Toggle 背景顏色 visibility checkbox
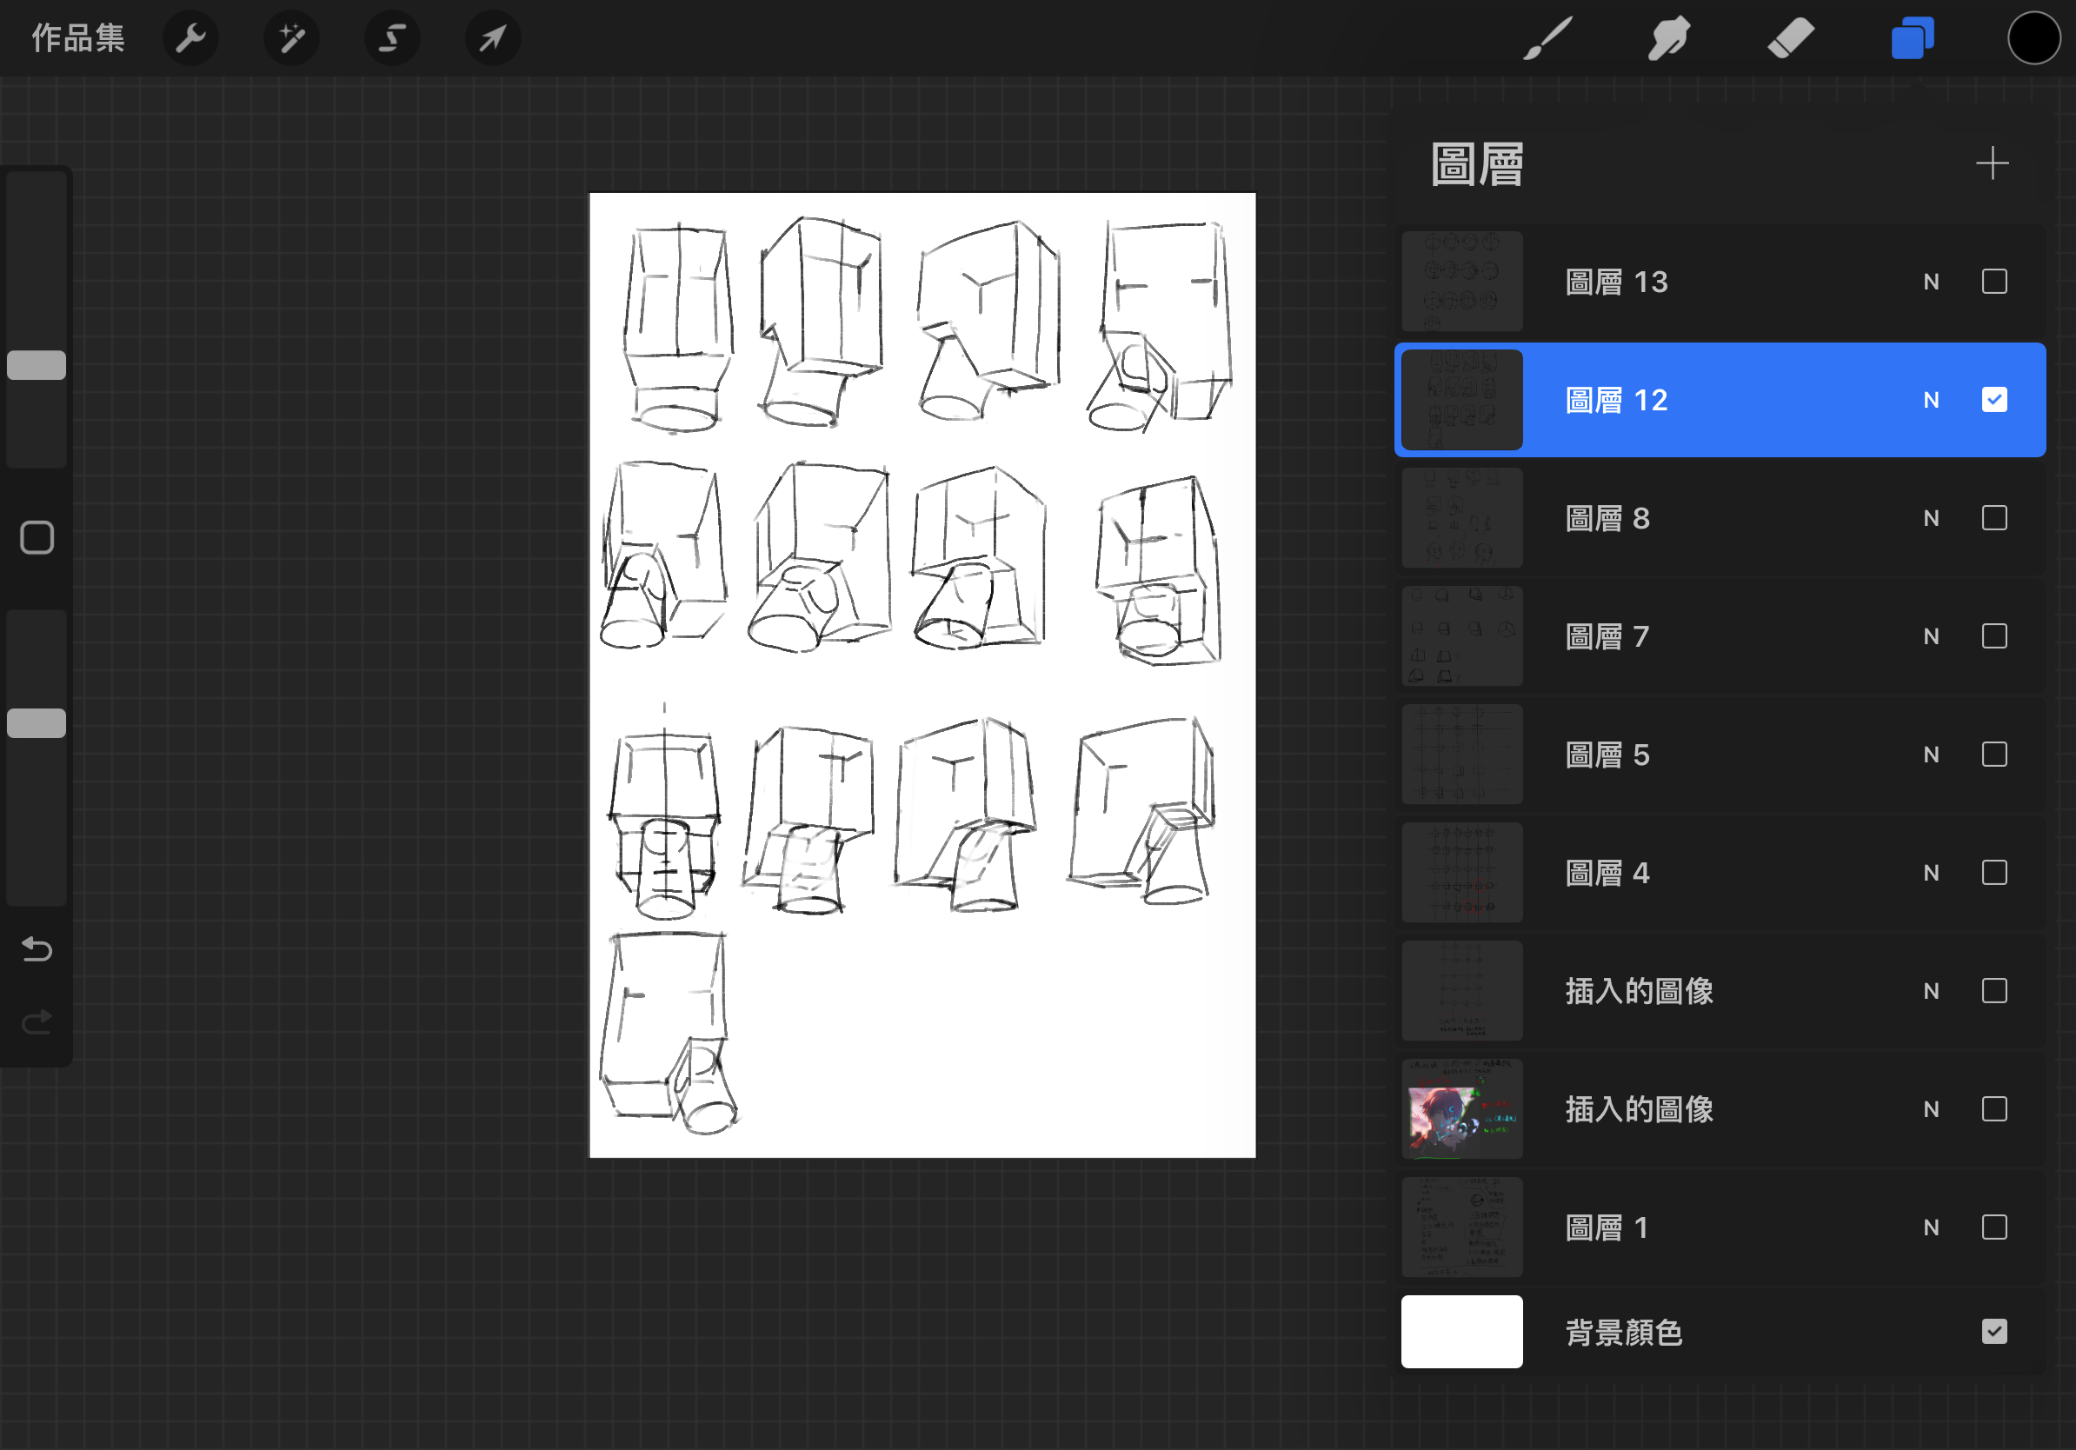The width and height of the screenshot is (2076, 1450). pos(1993,1332)
